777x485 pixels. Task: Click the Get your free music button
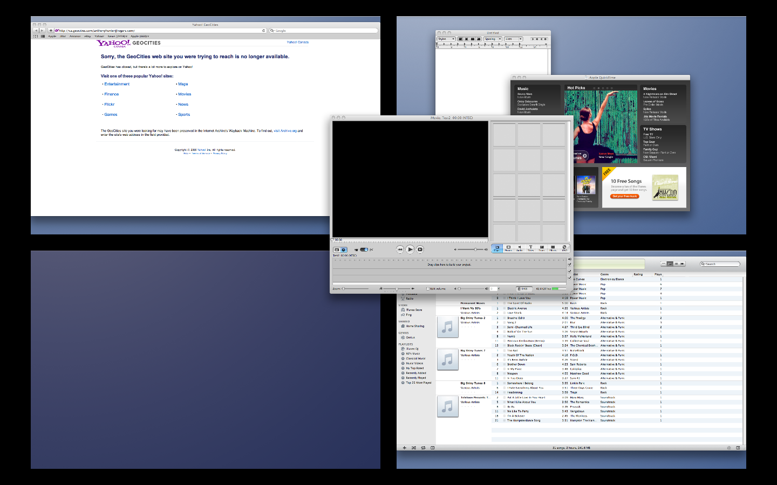tap(625, 196)
